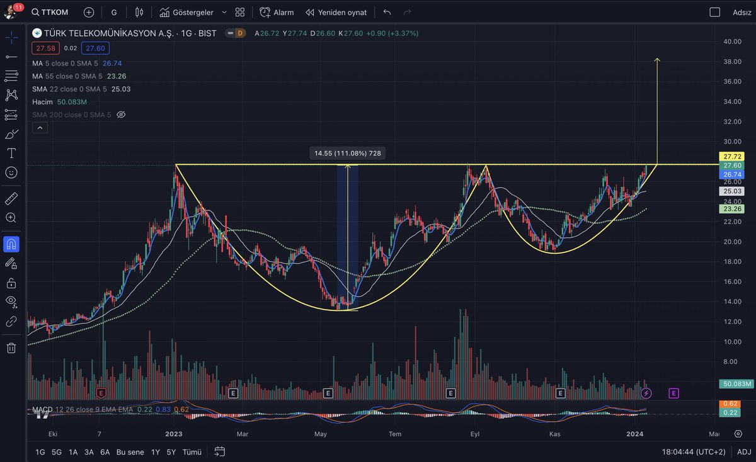Click the lightning event marker near 2024
The width and height of the screenshot is (756, 462).
click(646, 393)
